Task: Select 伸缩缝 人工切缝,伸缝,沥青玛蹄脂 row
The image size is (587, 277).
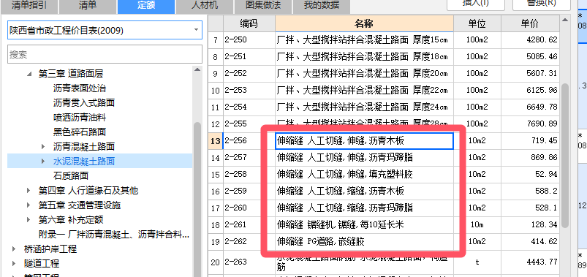Action: coord(364,158)
